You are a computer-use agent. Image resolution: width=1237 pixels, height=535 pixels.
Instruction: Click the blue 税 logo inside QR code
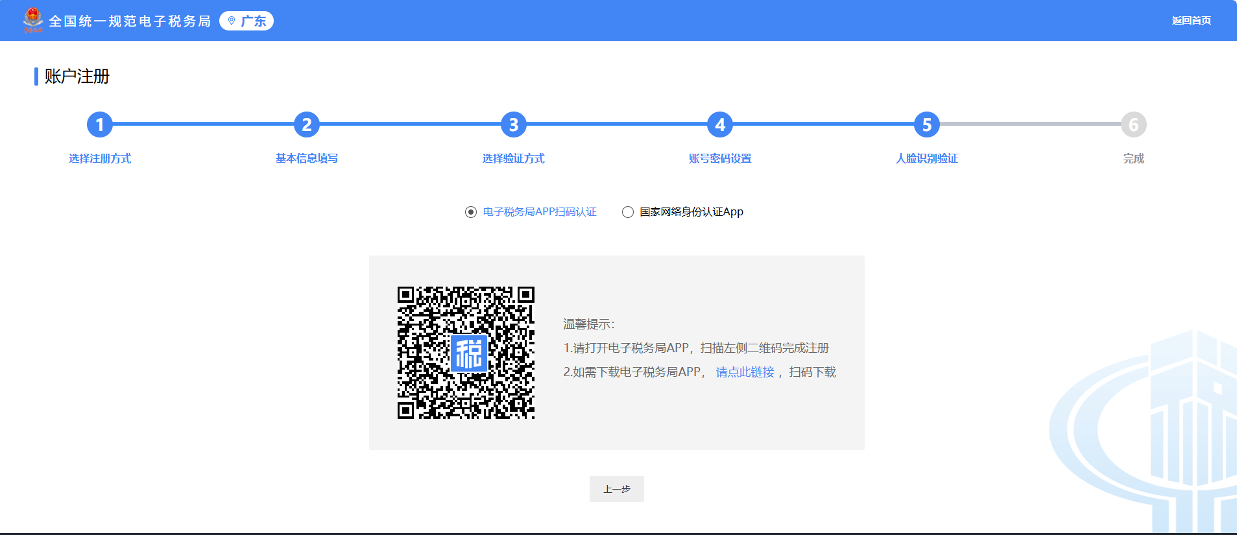pyautogui.click(x=468, y=353)
